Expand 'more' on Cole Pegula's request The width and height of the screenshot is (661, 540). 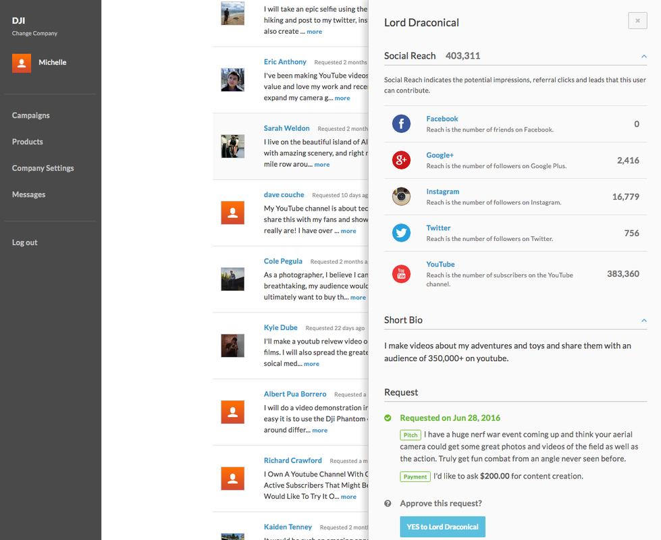tap(358, 298)
